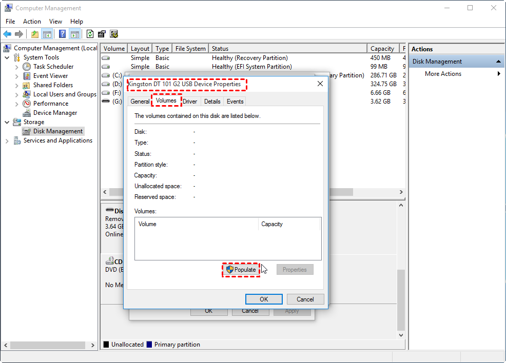Switch to the General tab
The width and height of the screenshot is (506, 363).
(x=140, y=102)
